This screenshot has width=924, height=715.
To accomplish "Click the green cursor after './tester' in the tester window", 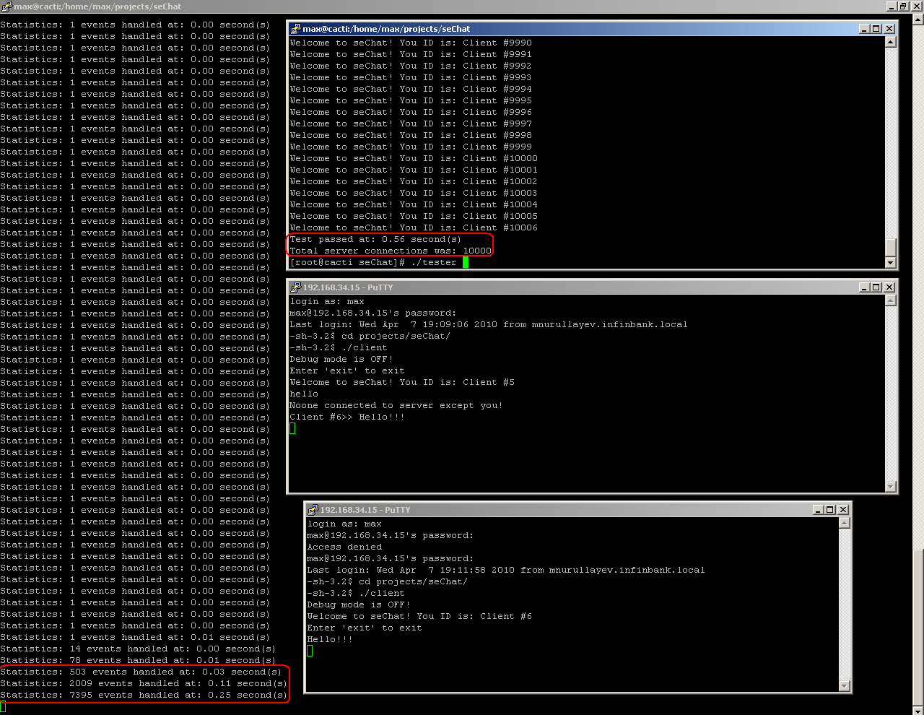I will (x=466, y=262).
